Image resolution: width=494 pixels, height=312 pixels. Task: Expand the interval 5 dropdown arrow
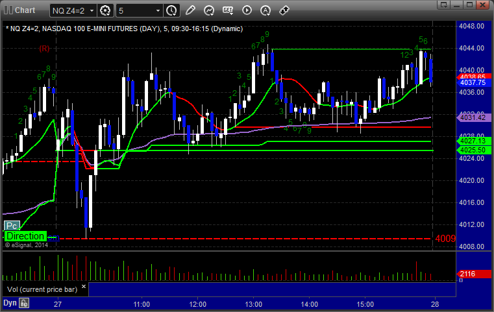[158, 11]
